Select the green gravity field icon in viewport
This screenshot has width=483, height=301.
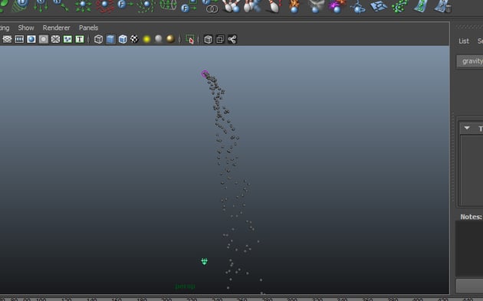point(204,262)
